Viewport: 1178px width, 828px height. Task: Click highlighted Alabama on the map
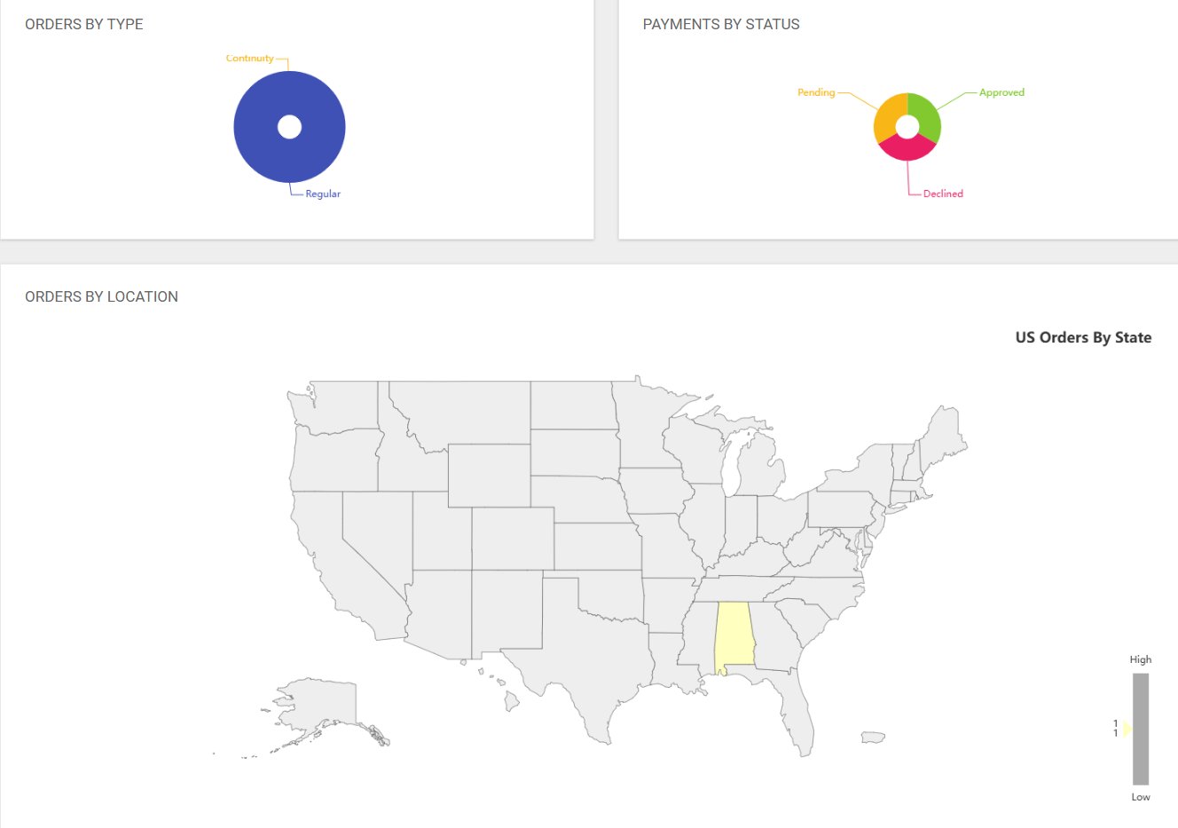pyautogui.click(x=734, y=634)
